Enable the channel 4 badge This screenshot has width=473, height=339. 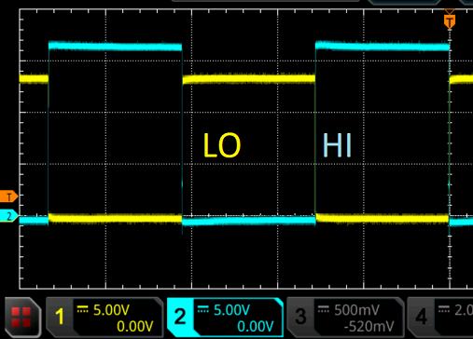421,317
